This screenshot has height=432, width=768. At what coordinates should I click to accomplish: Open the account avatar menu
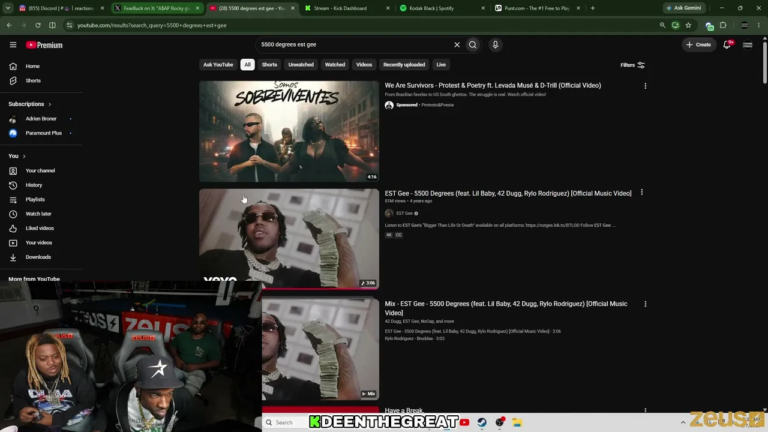coord(748,44)
